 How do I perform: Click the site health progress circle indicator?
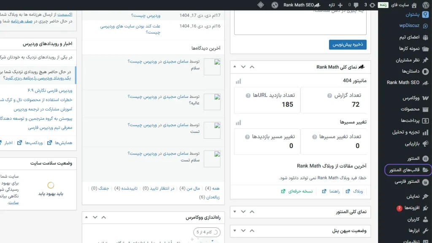pos(51,186)
